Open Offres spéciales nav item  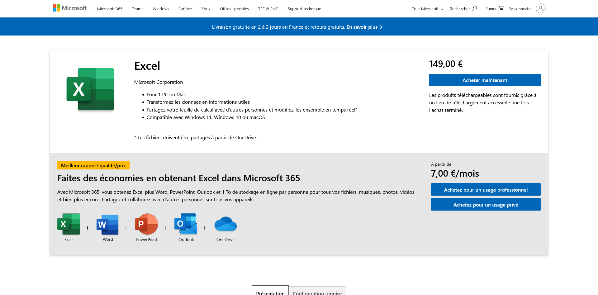[234, 9]
